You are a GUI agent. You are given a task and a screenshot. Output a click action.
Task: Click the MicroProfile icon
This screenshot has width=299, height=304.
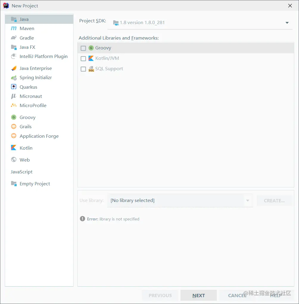(x=14, y=105)
